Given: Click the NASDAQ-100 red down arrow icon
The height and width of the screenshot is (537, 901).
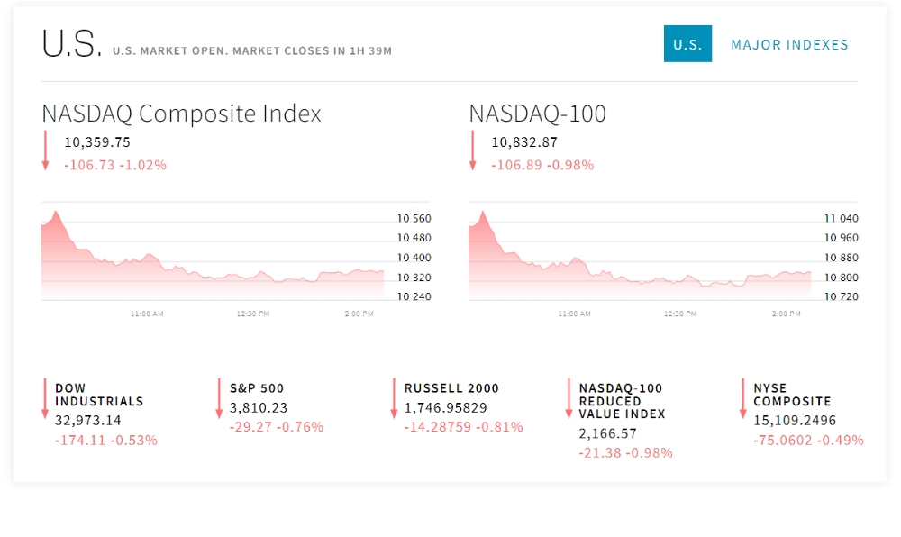Looking at the screenshot, I should [x=472, y=150].
